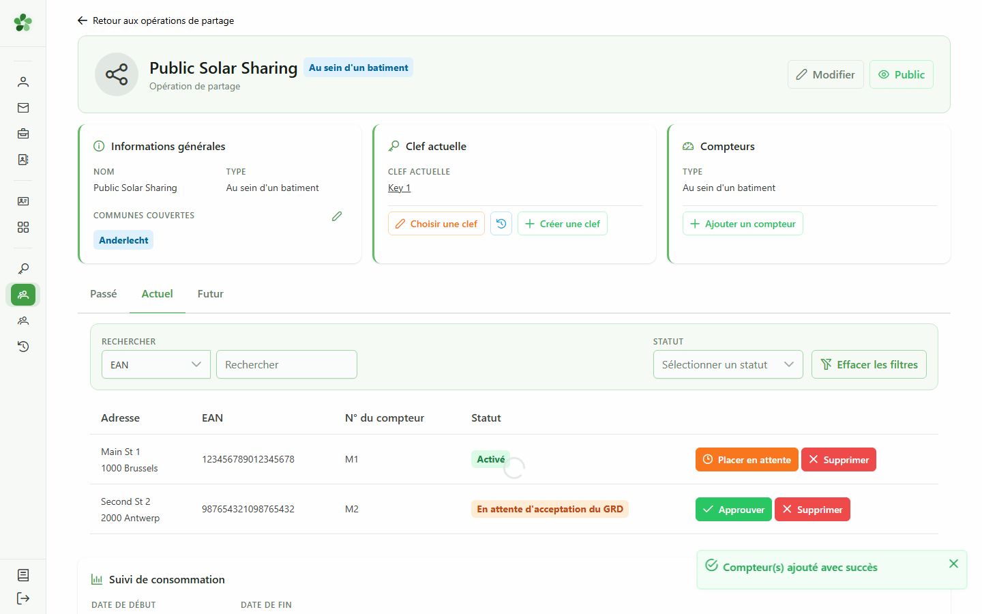Open the key sidebar icon
The image size is (982, 614).
23,269
